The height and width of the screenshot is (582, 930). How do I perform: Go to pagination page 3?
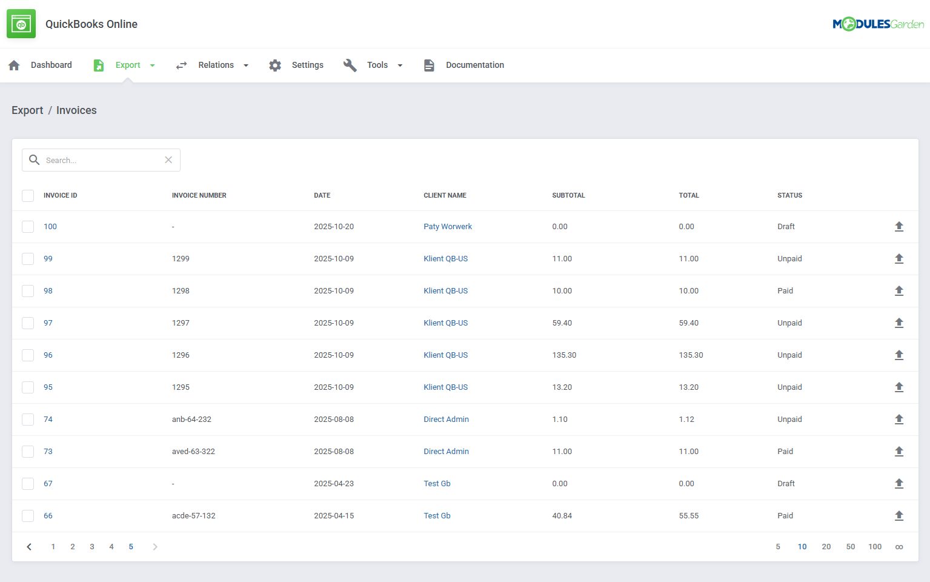point(92,547)
